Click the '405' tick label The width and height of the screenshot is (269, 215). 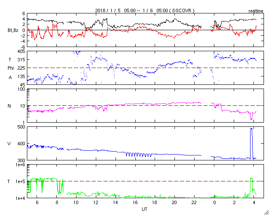click(x=22, y=51)
